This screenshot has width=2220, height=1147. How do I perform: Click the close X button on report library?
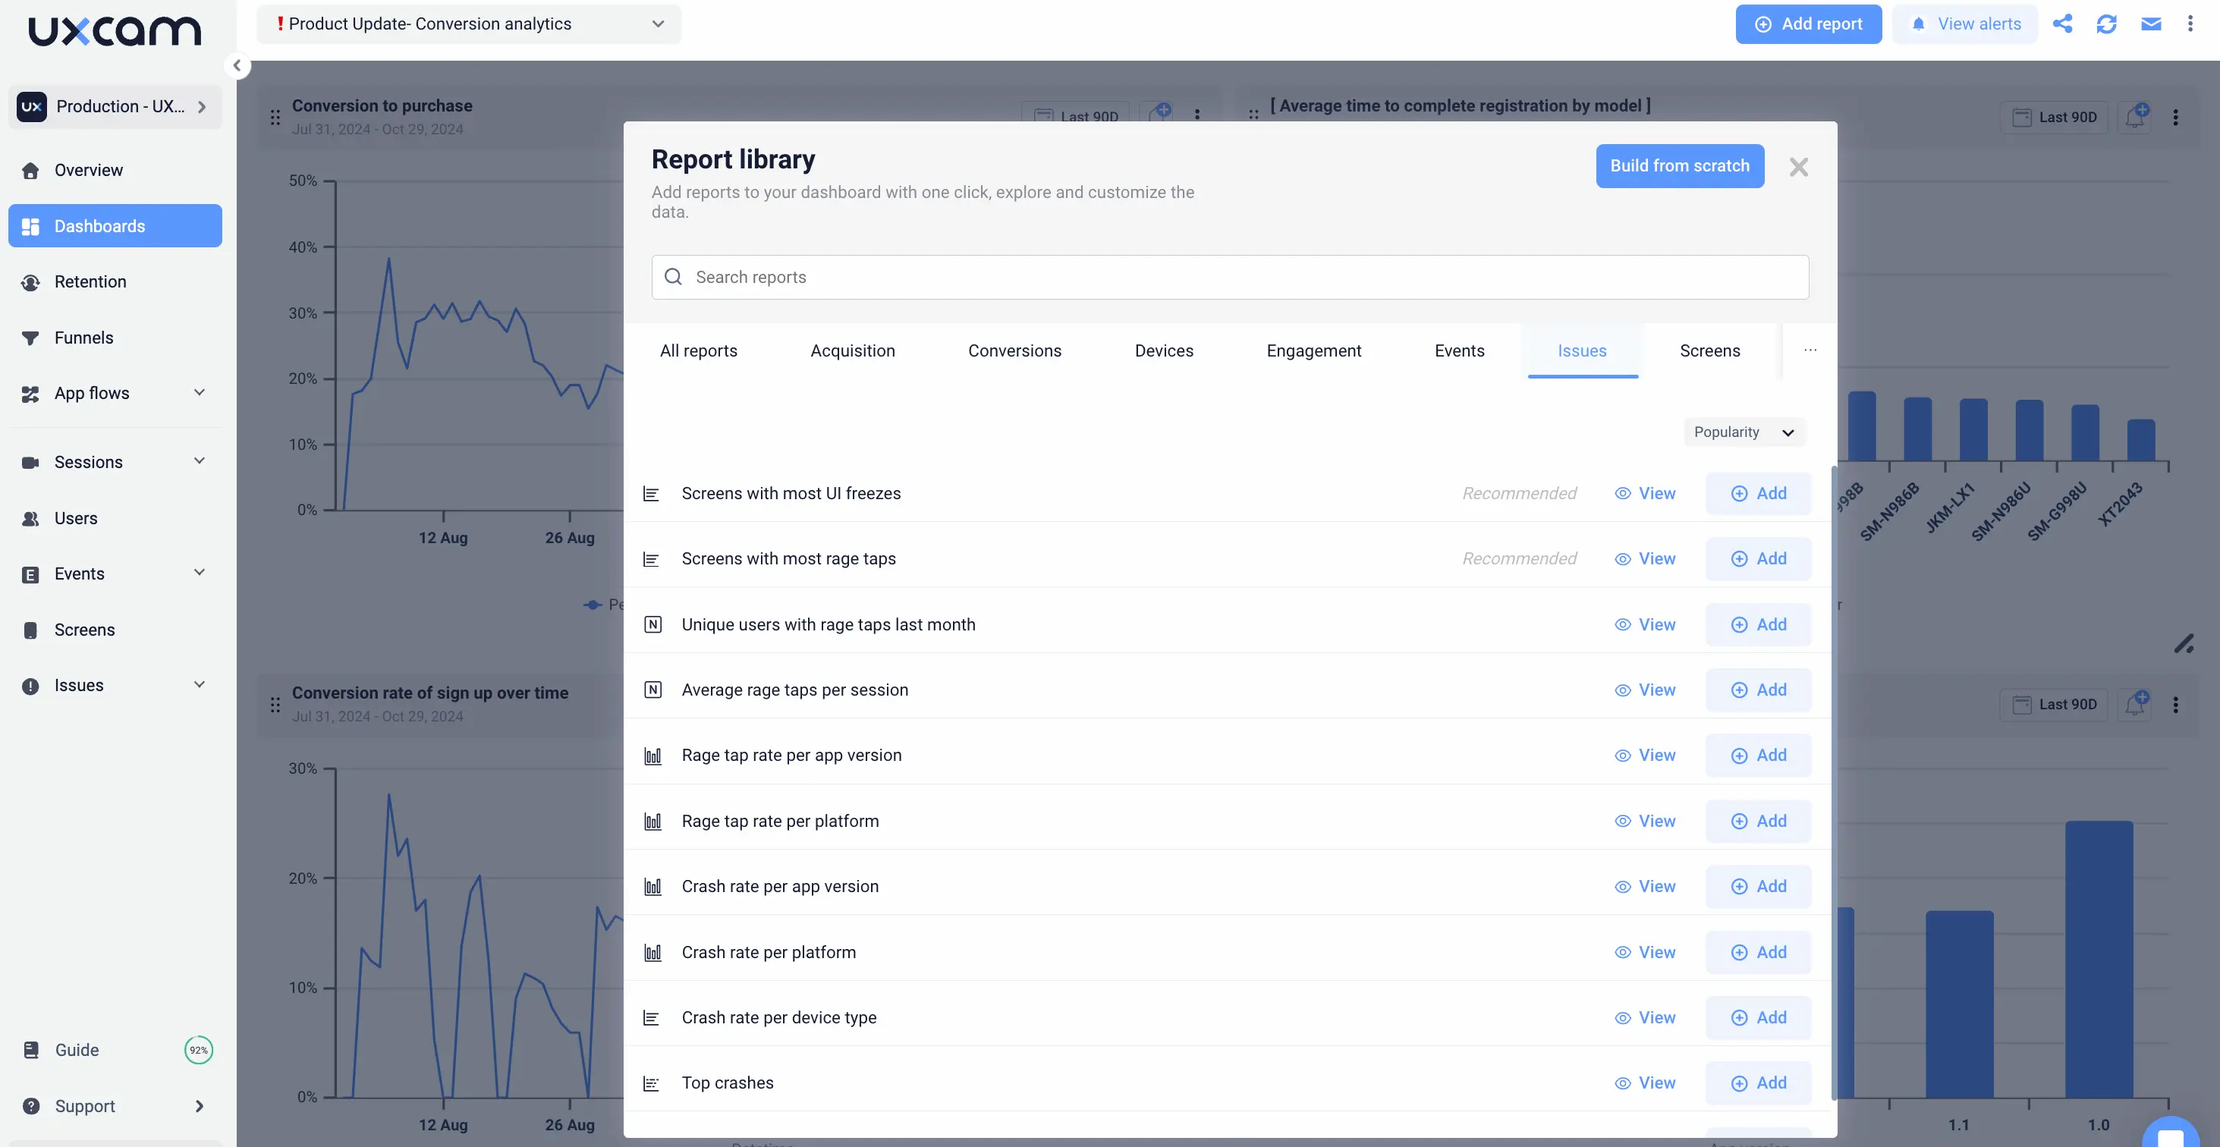[1797, 165]
